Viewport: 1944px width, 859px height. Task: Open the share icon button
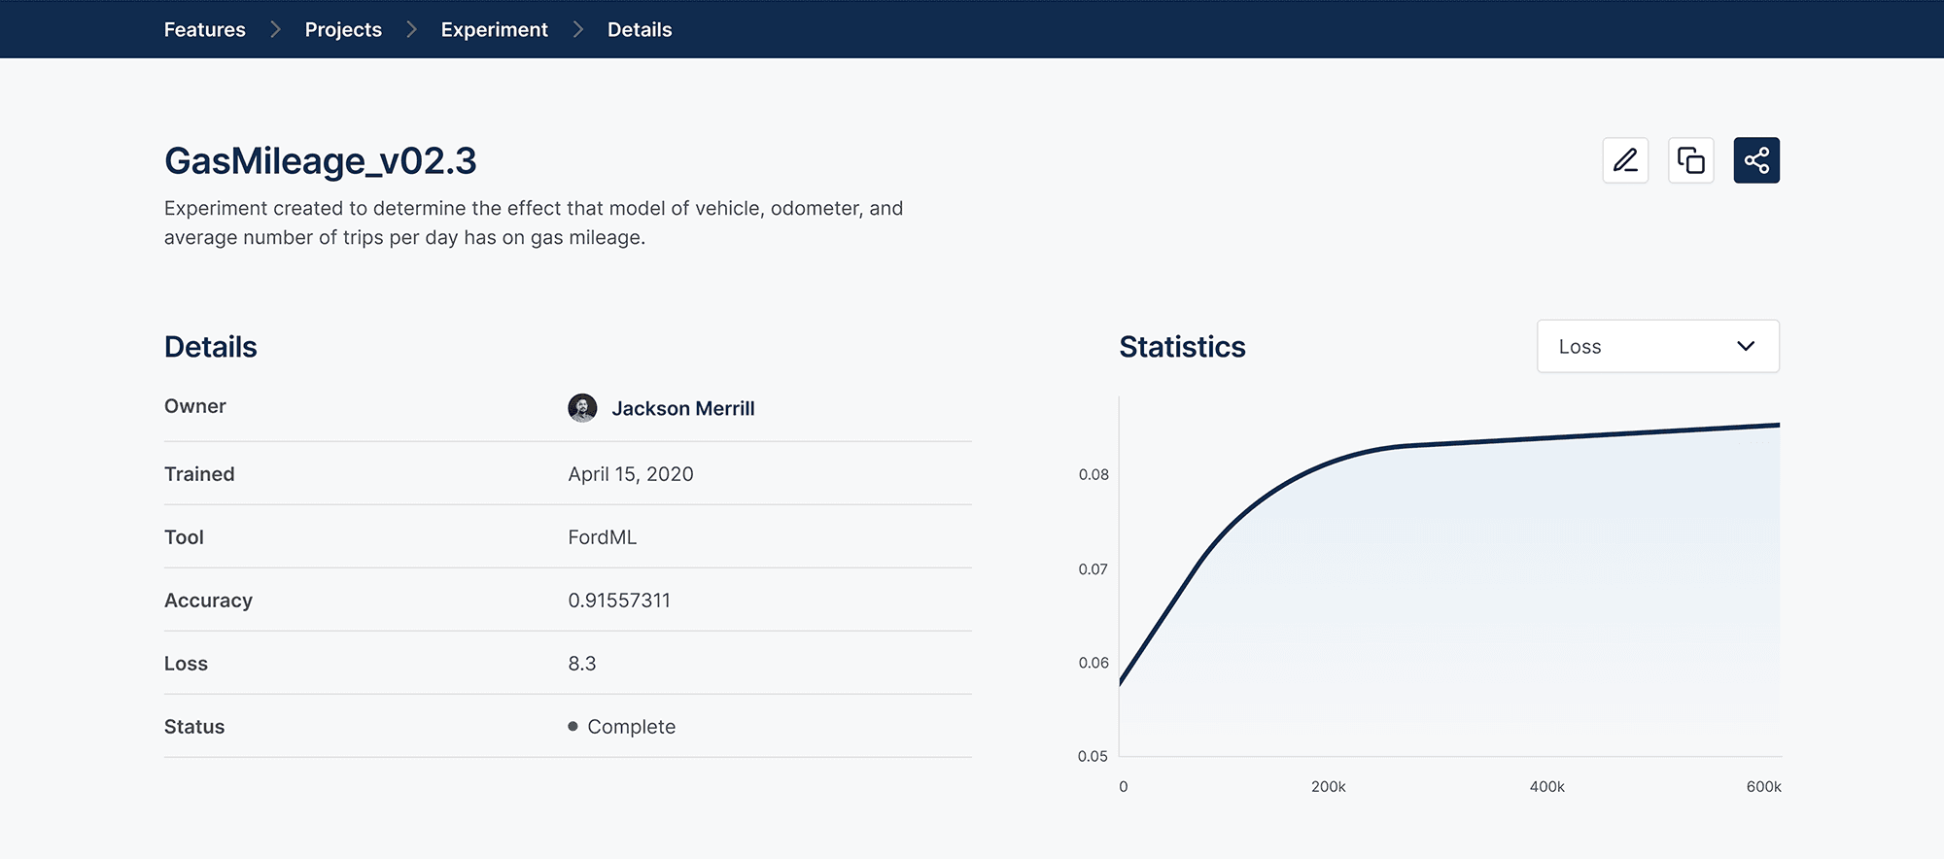[x=1756, y=160]
